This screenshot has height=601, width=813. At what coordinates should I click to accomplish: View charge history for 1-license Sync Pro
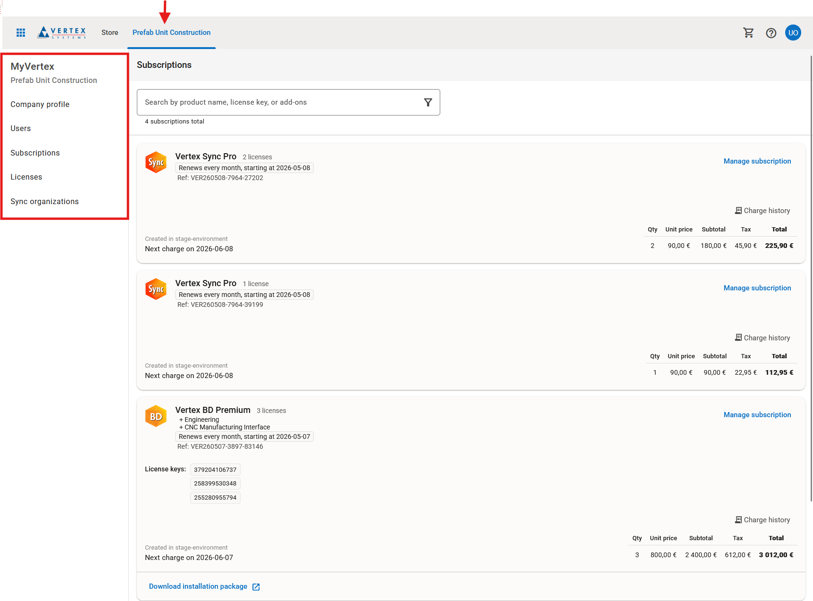763,338
